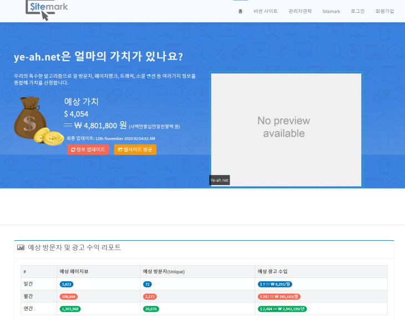
Task: Open 관리자연락 in the navigation
Action: coord(300,11)
